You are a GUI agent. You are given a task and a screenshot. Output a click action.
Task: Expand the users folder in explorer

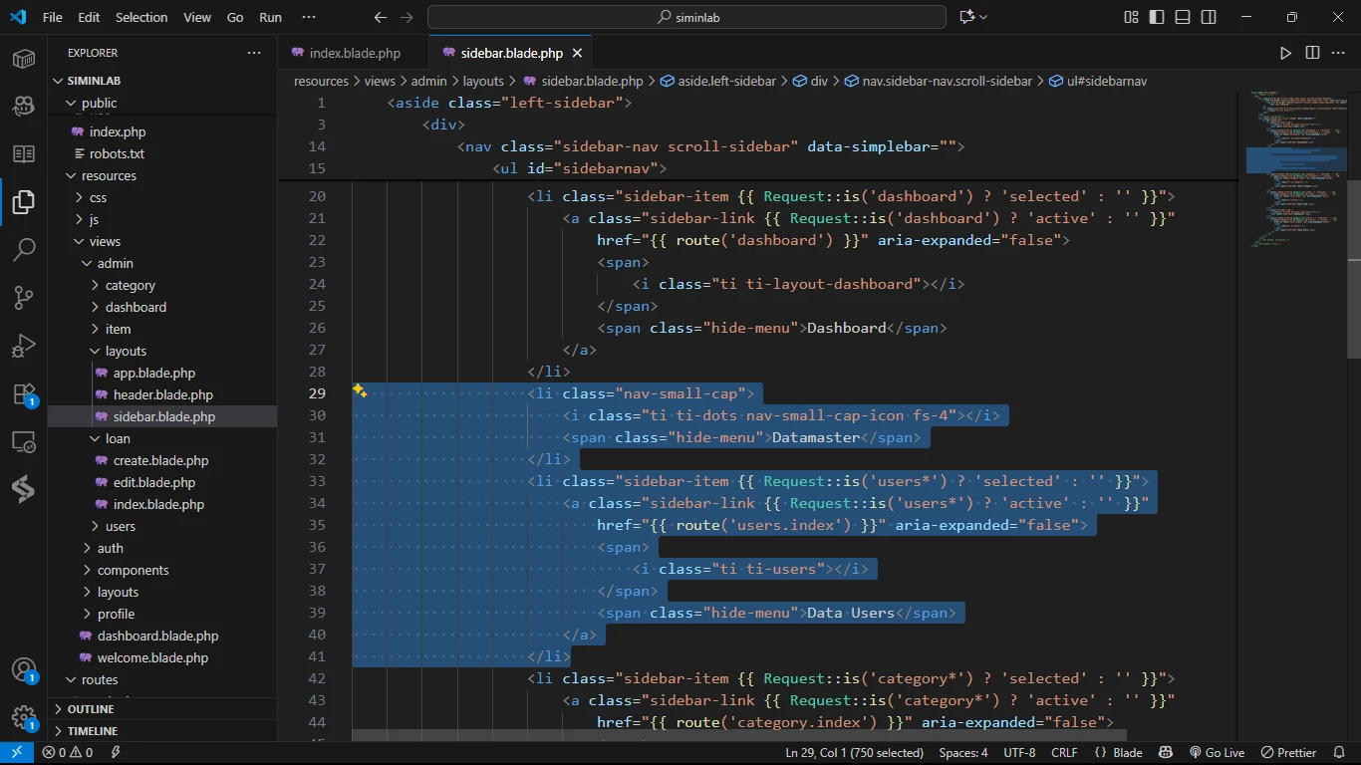coord(120,526)
